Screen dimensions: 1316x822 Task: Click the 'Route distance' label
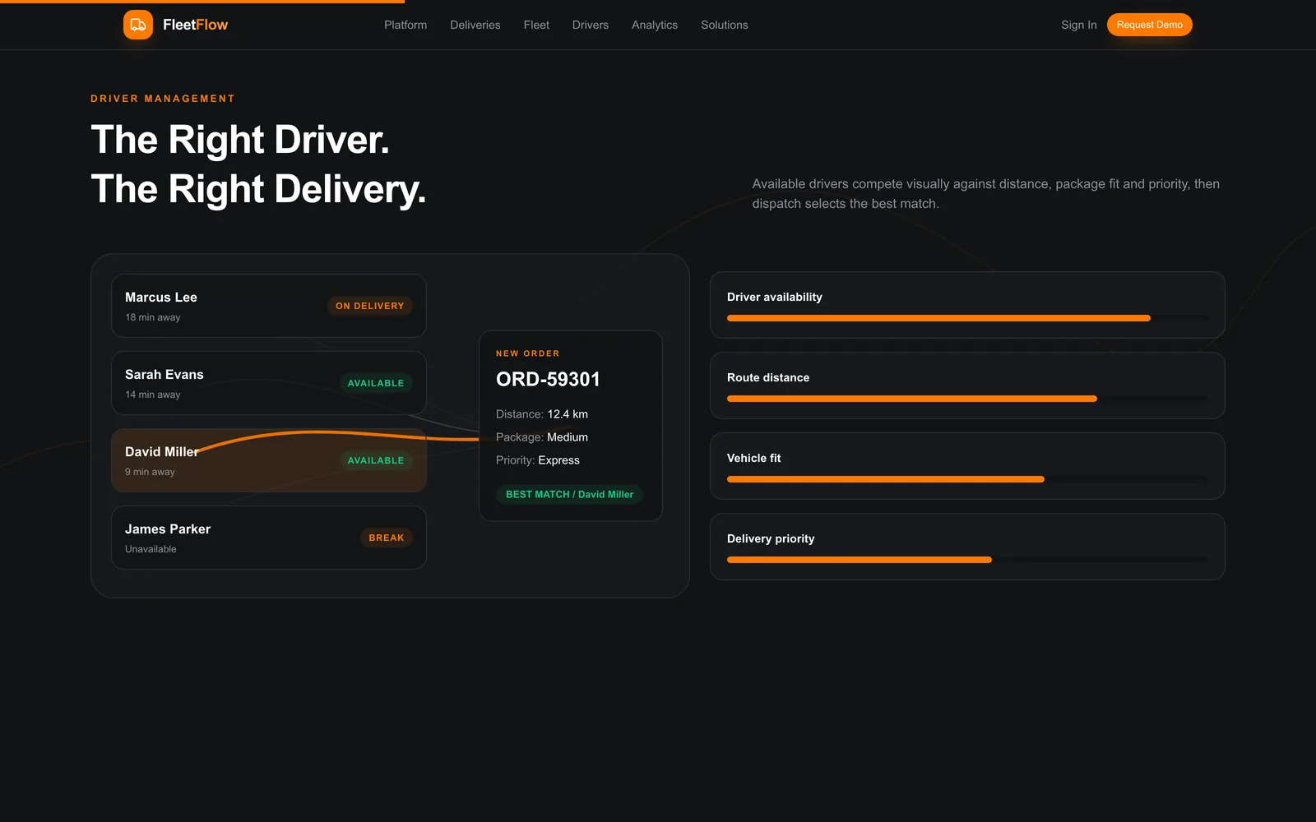pyautogui.click(x=768, y=377)
